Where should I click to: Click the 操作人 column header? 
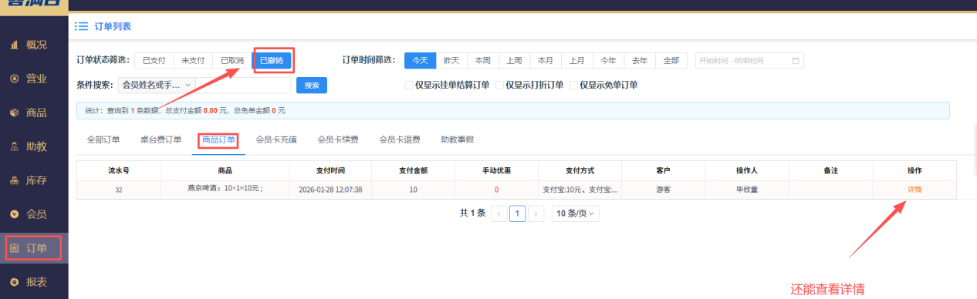747,170
